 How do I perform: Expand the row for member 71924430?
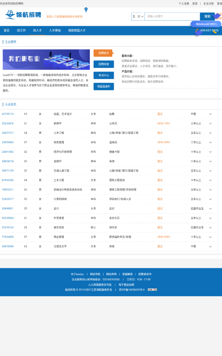[x=211, y=237]
